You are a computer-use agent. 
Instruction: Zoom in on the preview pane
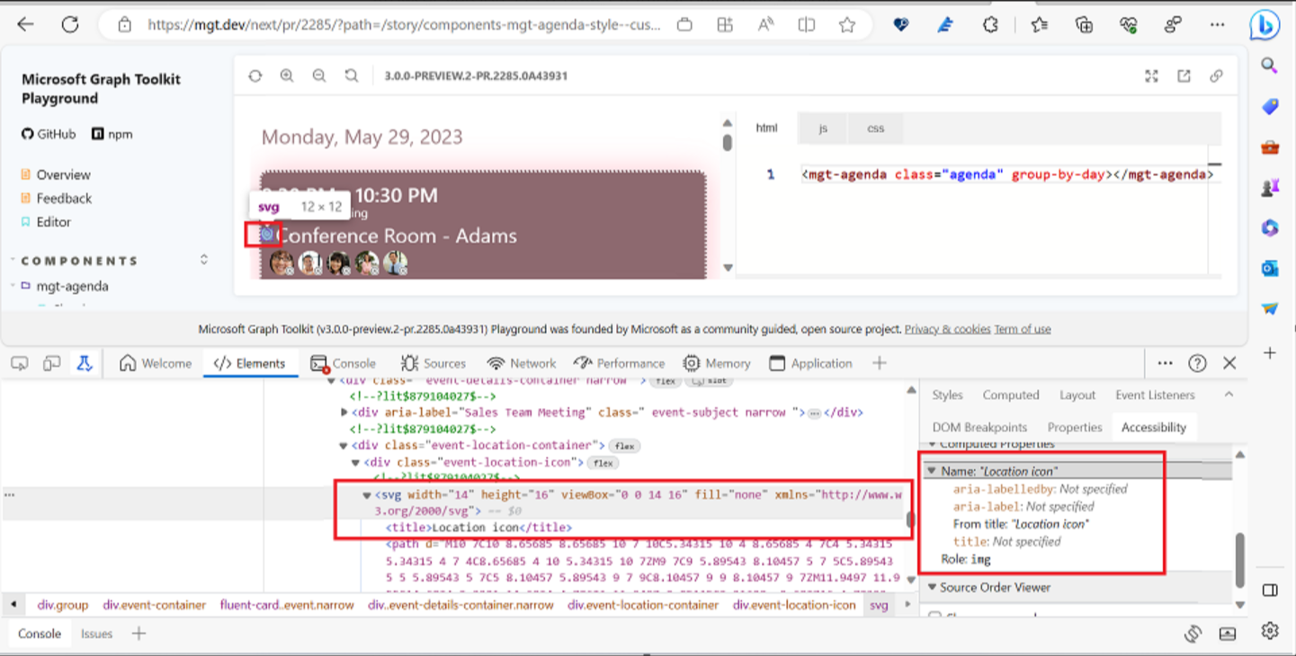(287, 75)
